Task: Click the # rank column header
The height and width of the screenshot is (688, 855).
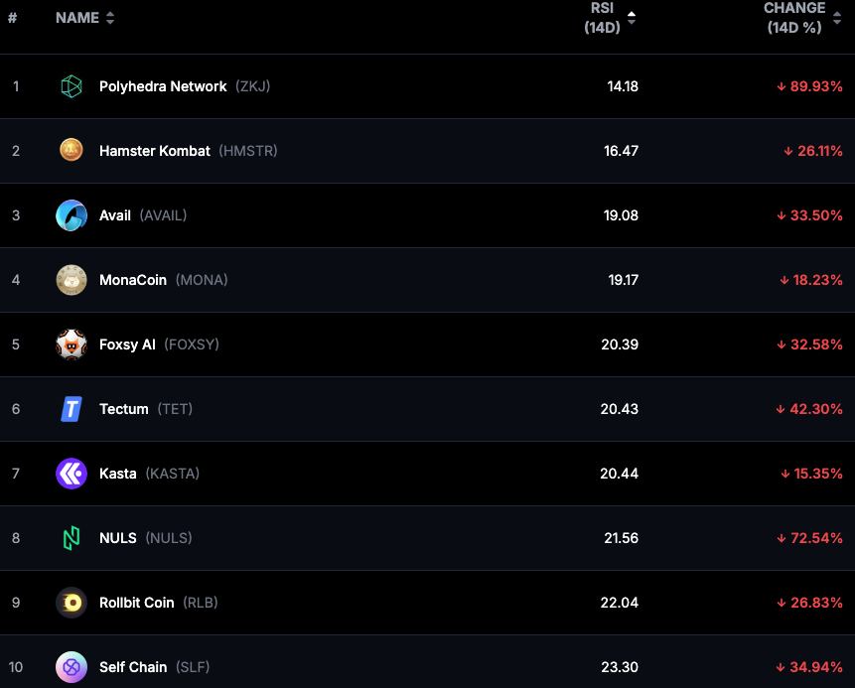Action: pos(13,18)
